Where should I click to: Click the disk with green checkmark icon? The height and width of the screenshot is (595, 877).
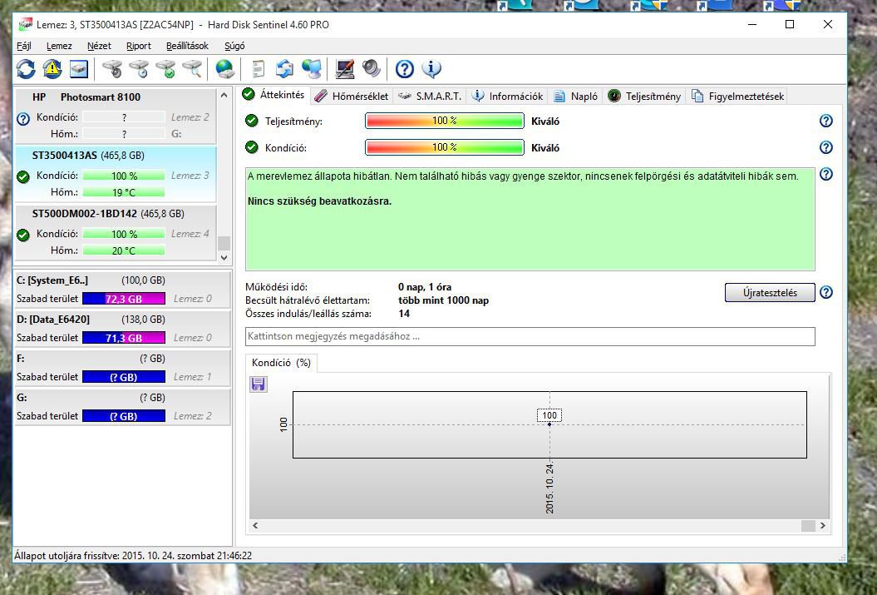pos(165,69)
